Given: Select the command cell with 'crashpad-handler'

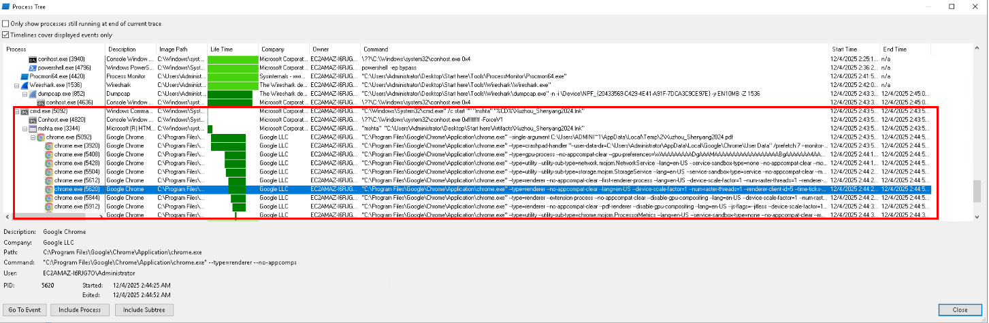Looking at the screenshot, I should 595,146.
